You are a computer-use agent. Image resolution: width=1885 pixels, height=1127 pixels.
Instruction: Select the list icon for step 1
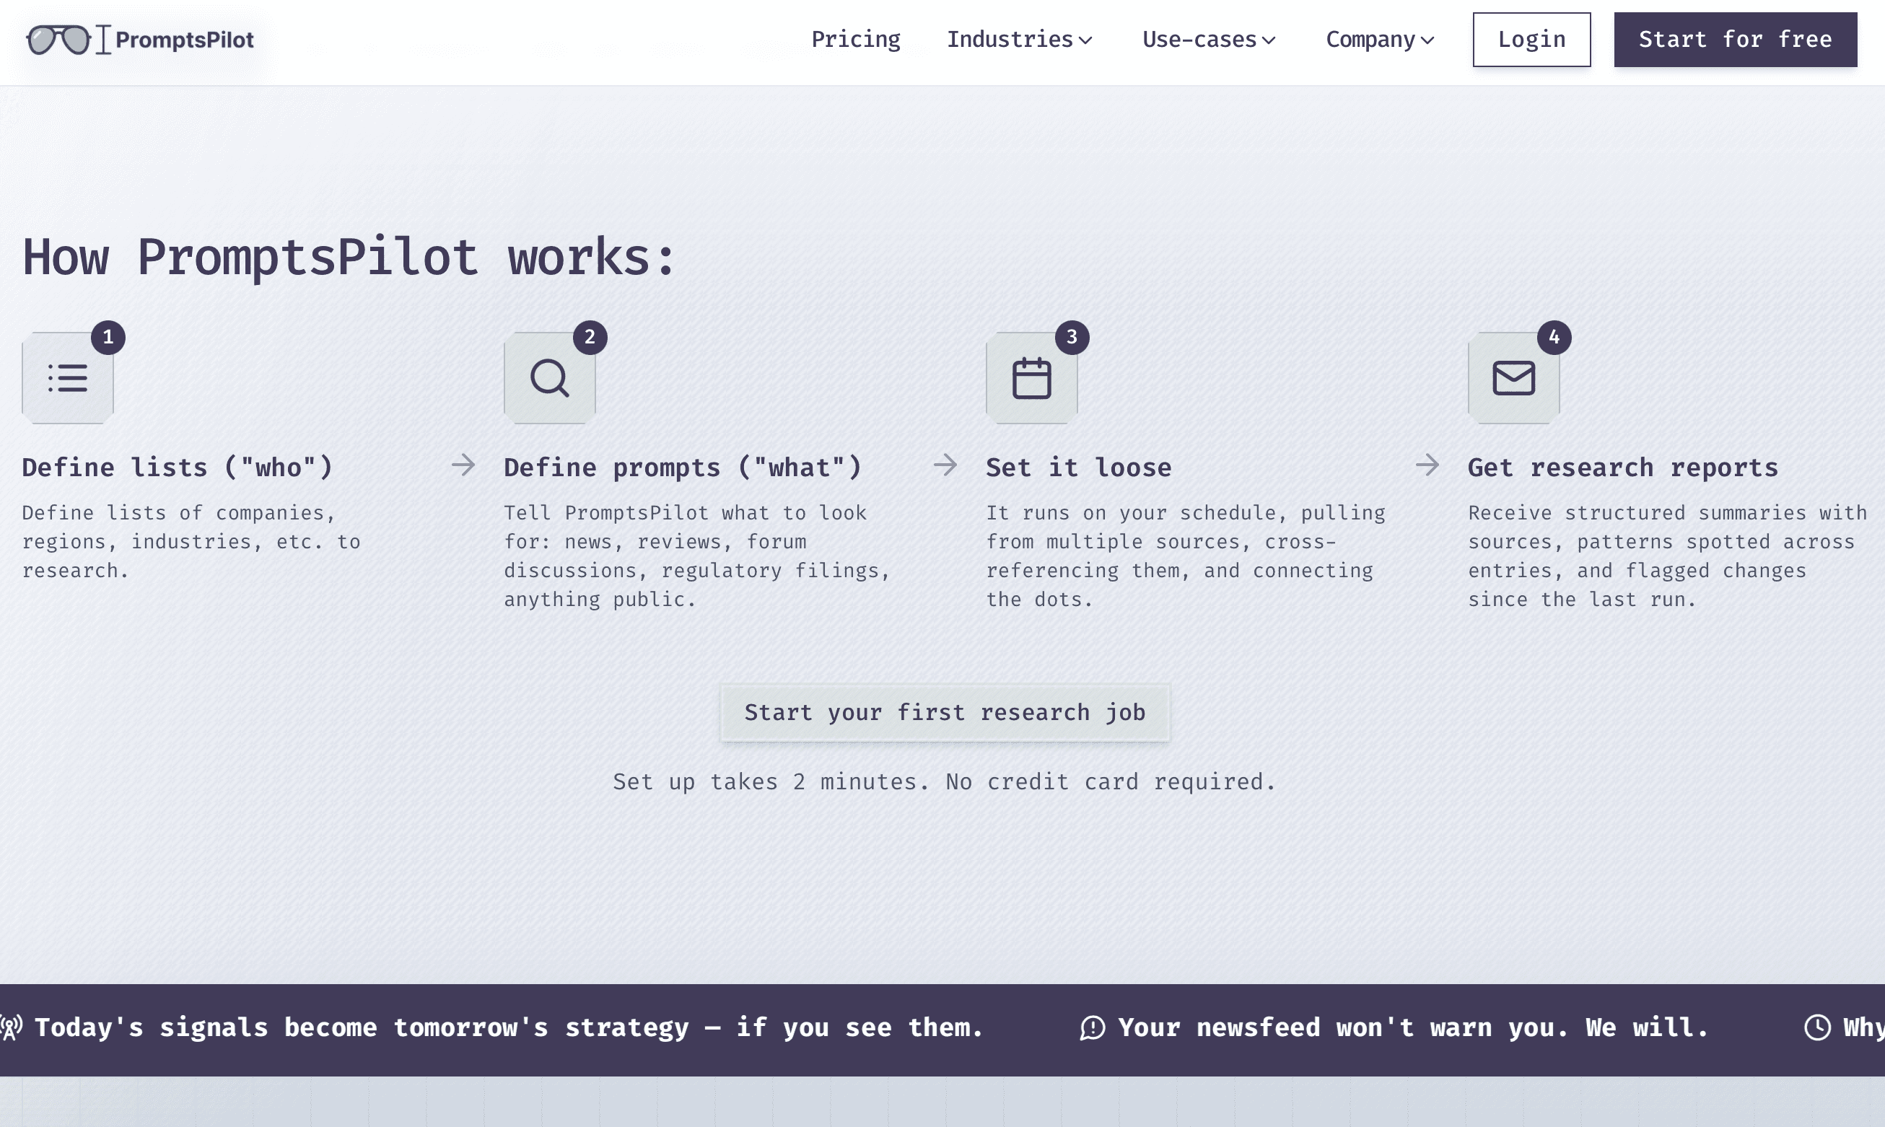click(68, 377)
